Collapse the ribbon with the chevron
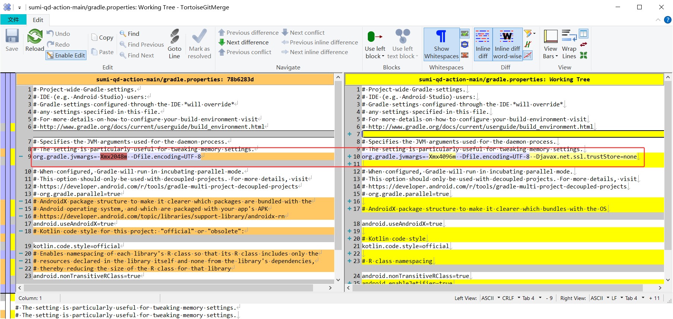 tap(658, 20)
